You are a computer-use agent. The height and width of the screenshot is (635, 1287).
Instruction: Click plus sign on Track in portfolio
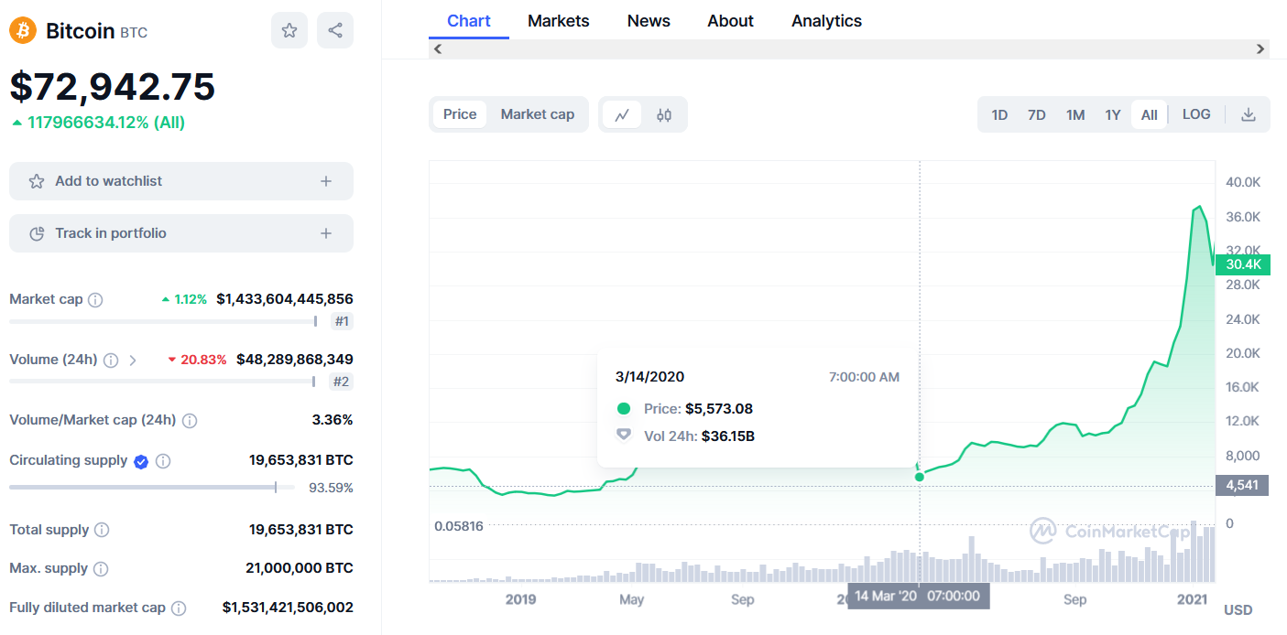click(326, 233)
